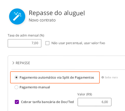This screenshot has height=111, width=125.
Task: Click 'Não usar percentual, usar valor fixo' text
Action: (x=78, y=43)
